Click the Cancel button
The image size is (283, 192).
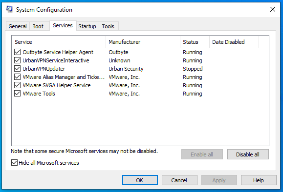(179, 180)
